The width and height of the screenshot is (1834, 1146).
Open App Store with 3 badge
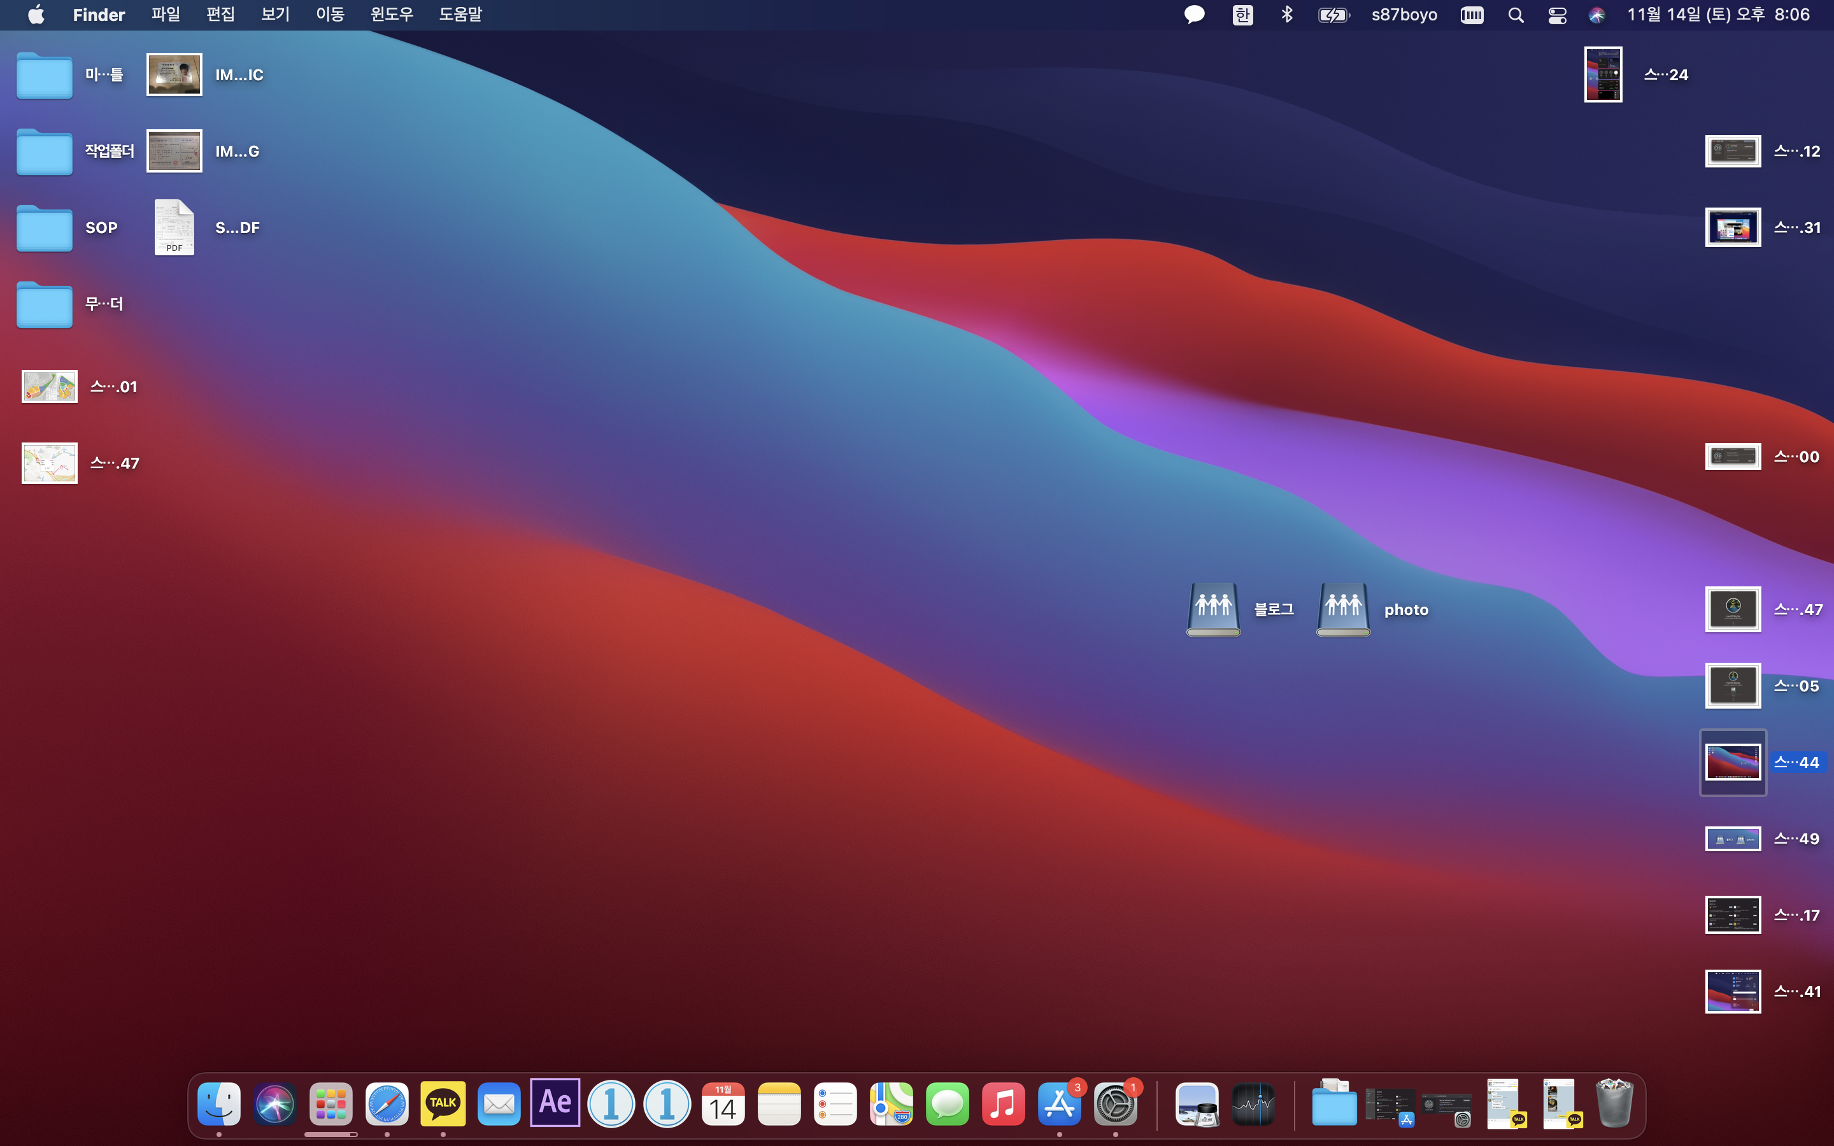1059,1103
